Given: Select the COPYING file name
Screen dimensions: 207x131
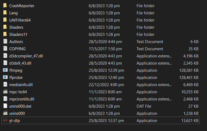Looking at the screenshot, I should point(18,49).
